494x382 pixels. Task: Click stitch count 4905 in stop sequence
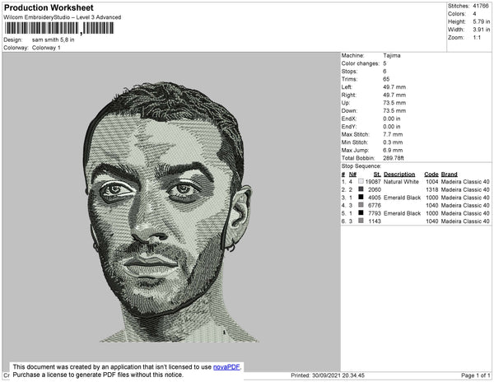(375, 197)
